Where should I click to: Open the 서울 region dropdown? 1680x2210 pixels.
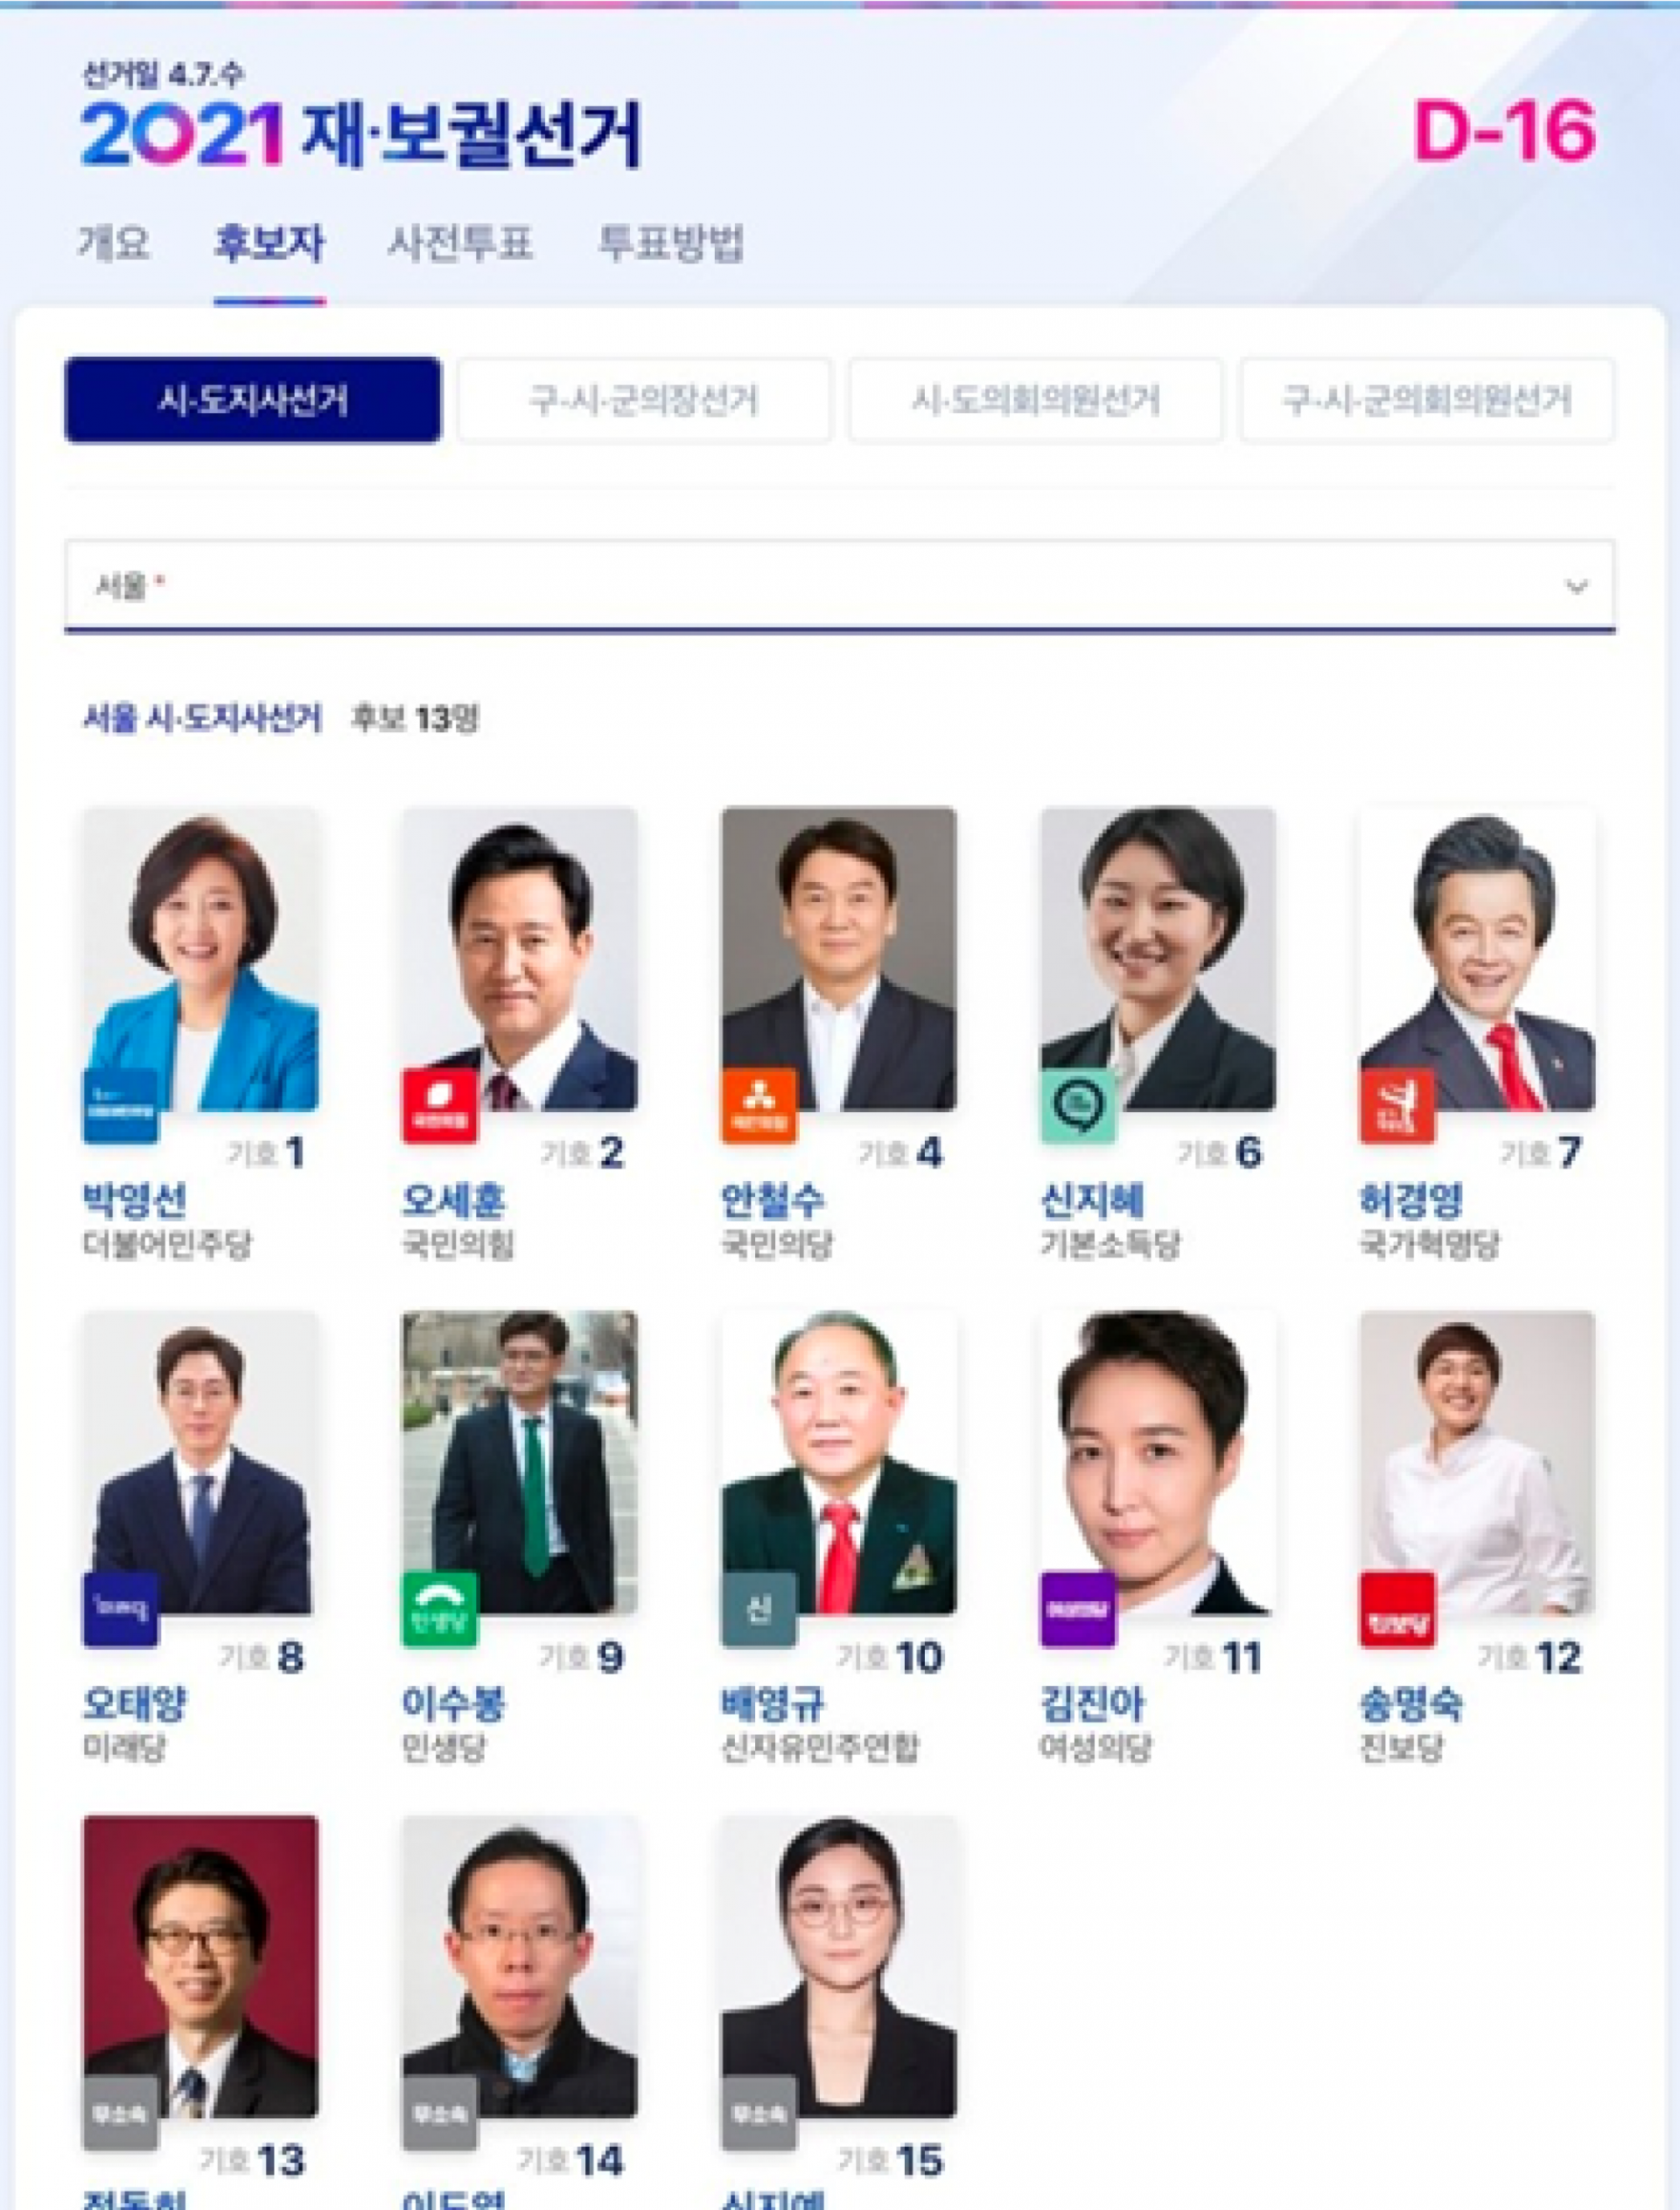(840, 587)
